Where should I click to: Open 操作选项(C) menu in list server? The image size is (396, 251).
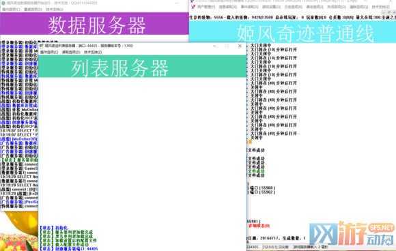tap(49, 53)
